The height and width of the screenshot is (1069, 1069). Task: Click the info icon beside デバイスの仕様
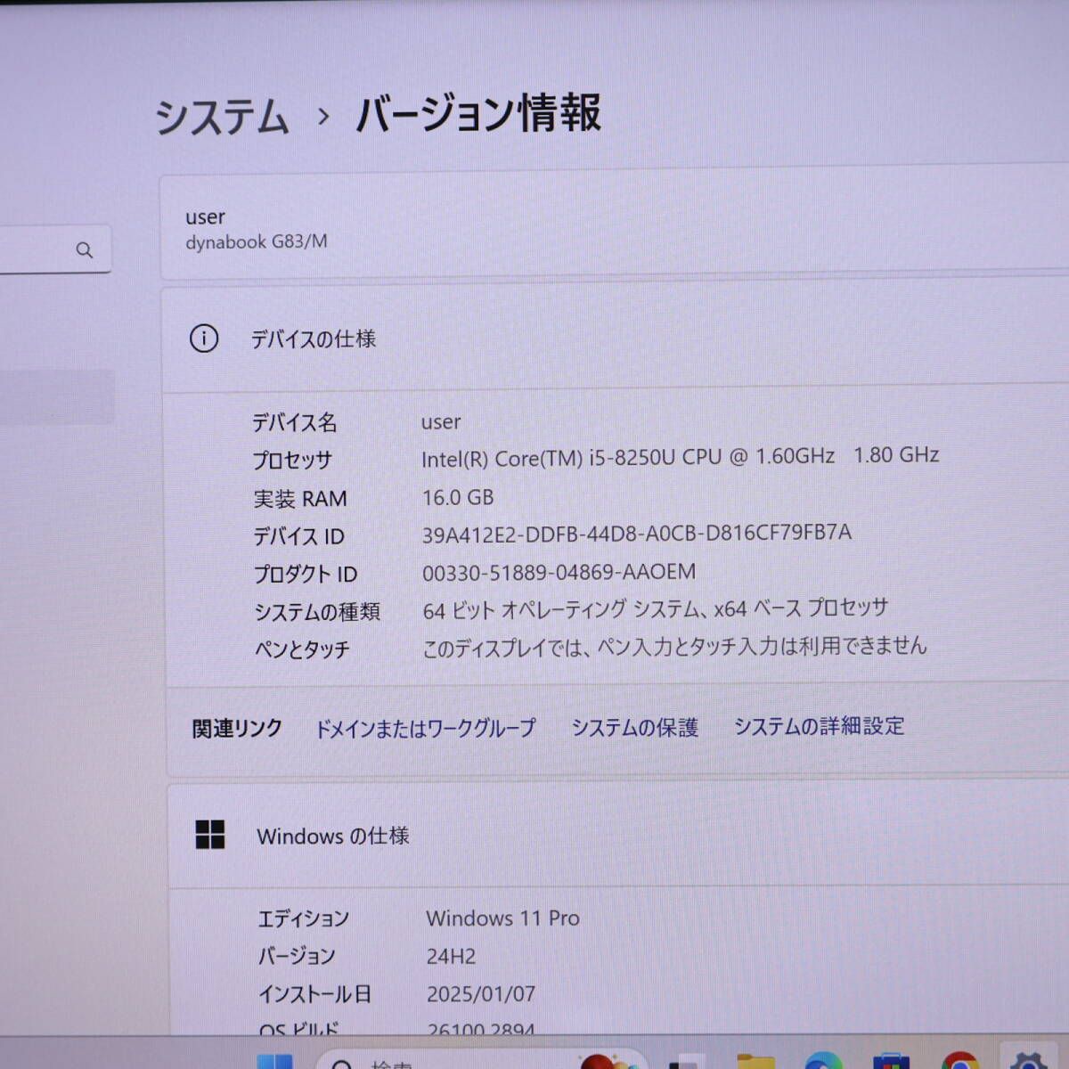pyautogui.click(x=204, y=339)
